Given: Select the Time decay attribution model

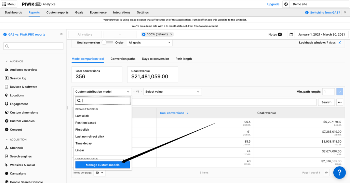Looking at the screenshot, I should [x=83, y=143].
